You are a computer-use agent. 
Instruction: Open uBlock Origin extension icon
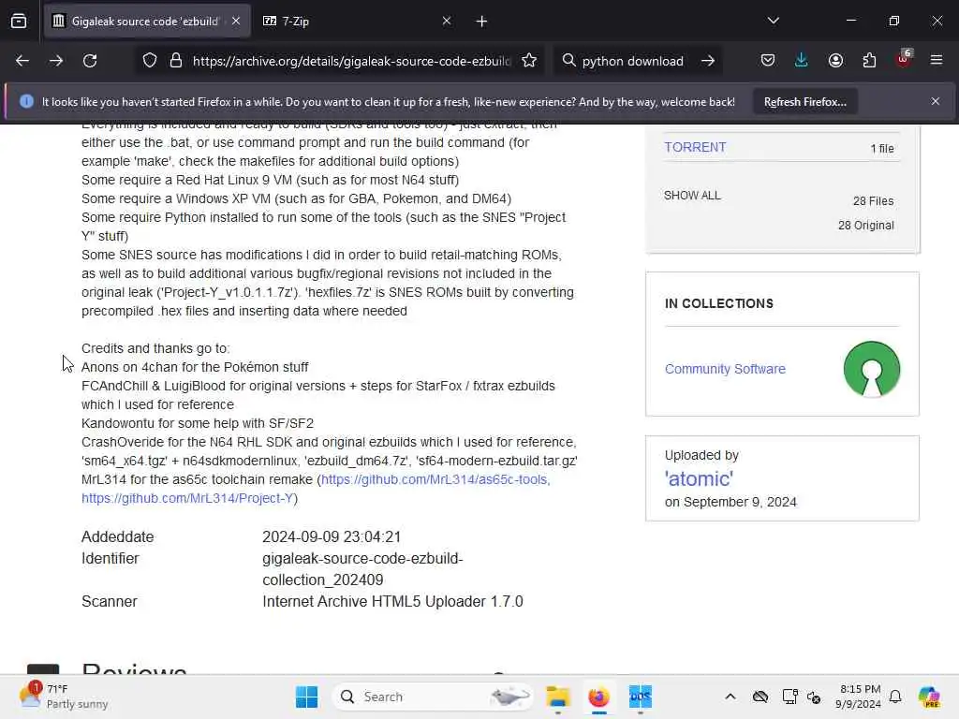(x=904, y=59)
